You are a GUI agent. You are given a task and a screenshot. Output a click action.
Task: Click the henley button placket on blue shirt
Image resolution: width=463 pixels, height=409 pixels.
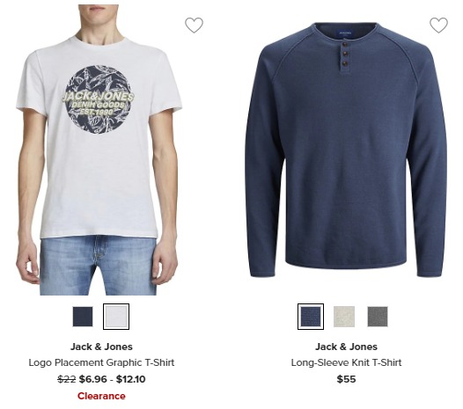[344, 57]
